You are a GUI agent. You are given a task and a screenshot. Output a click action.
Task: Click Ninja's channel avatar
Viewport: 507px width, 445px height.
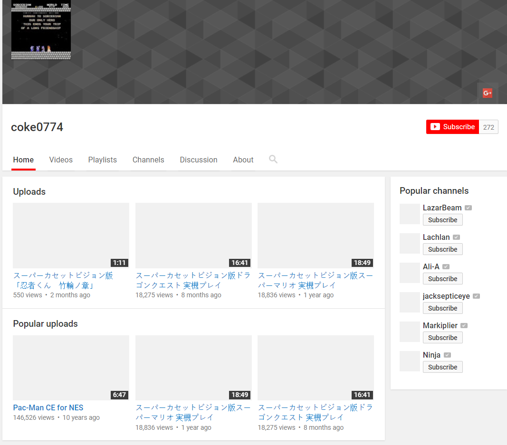pyautogui.click(x=410, y=361)
